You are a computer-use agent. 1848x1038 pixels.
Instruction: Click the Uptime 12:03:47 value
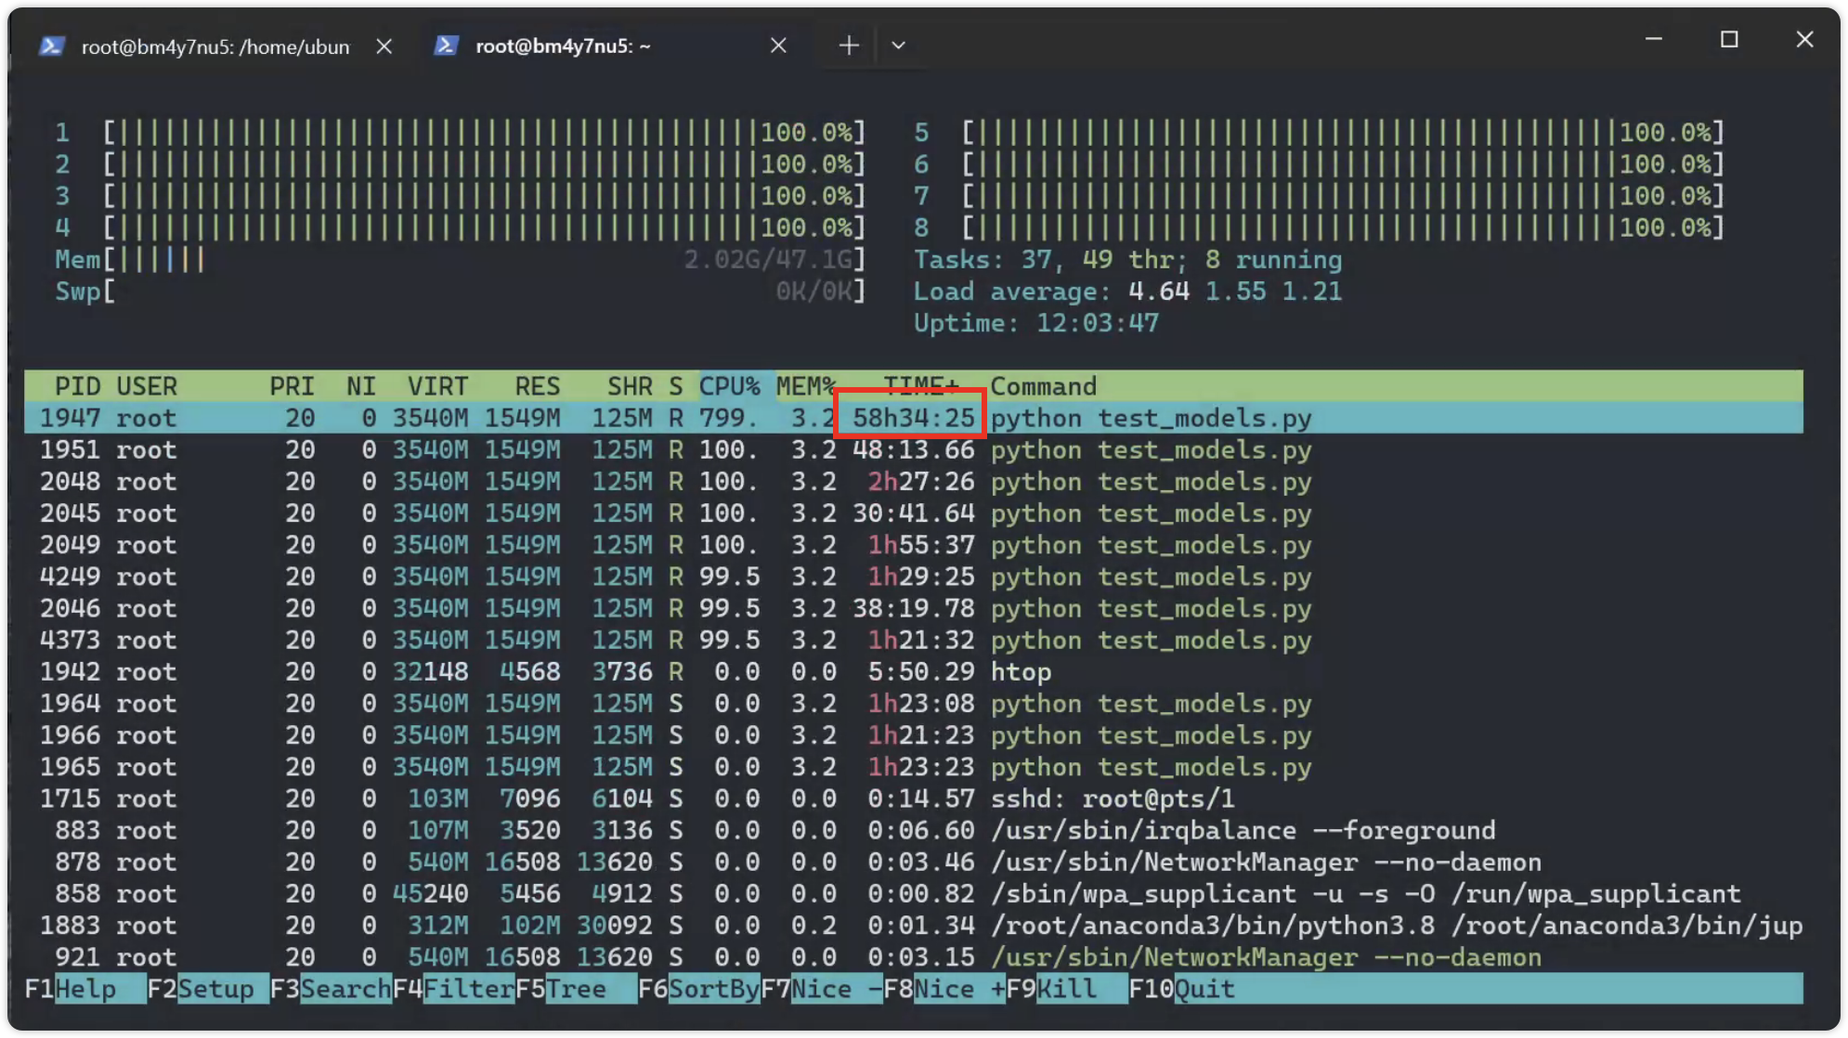[1097, 323]
